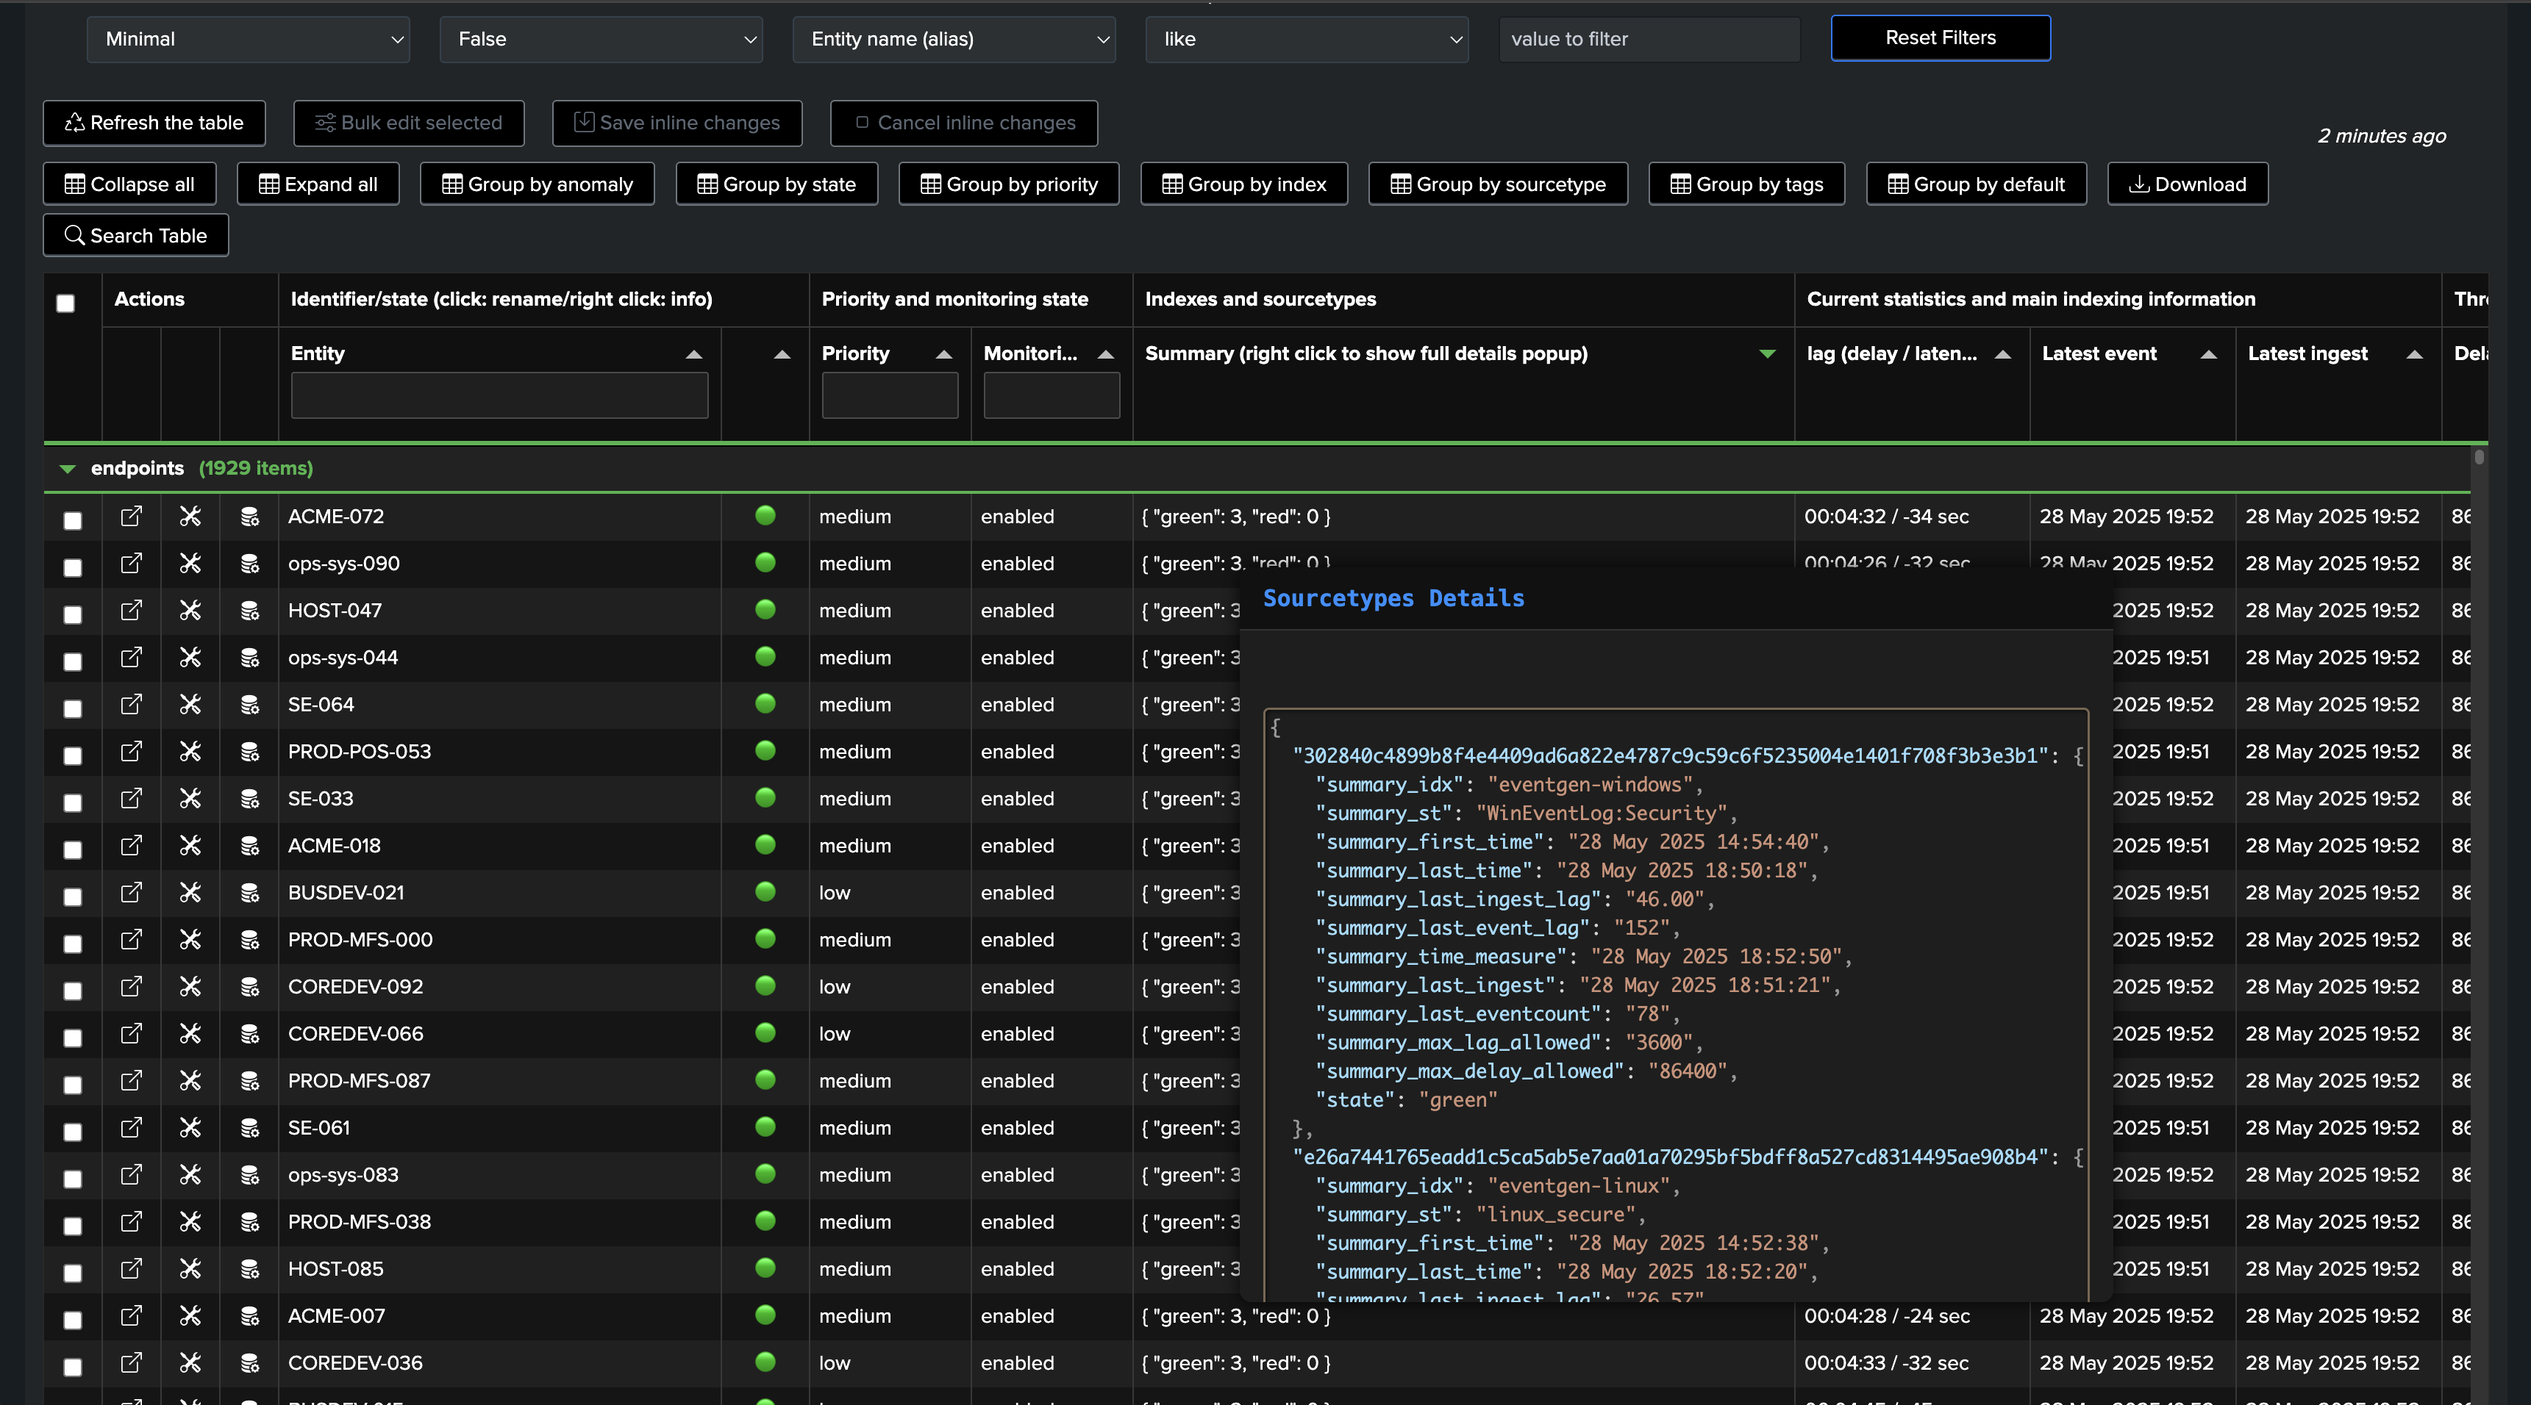
Task: Collapse the endpoints group triangle
Action: 67,468
